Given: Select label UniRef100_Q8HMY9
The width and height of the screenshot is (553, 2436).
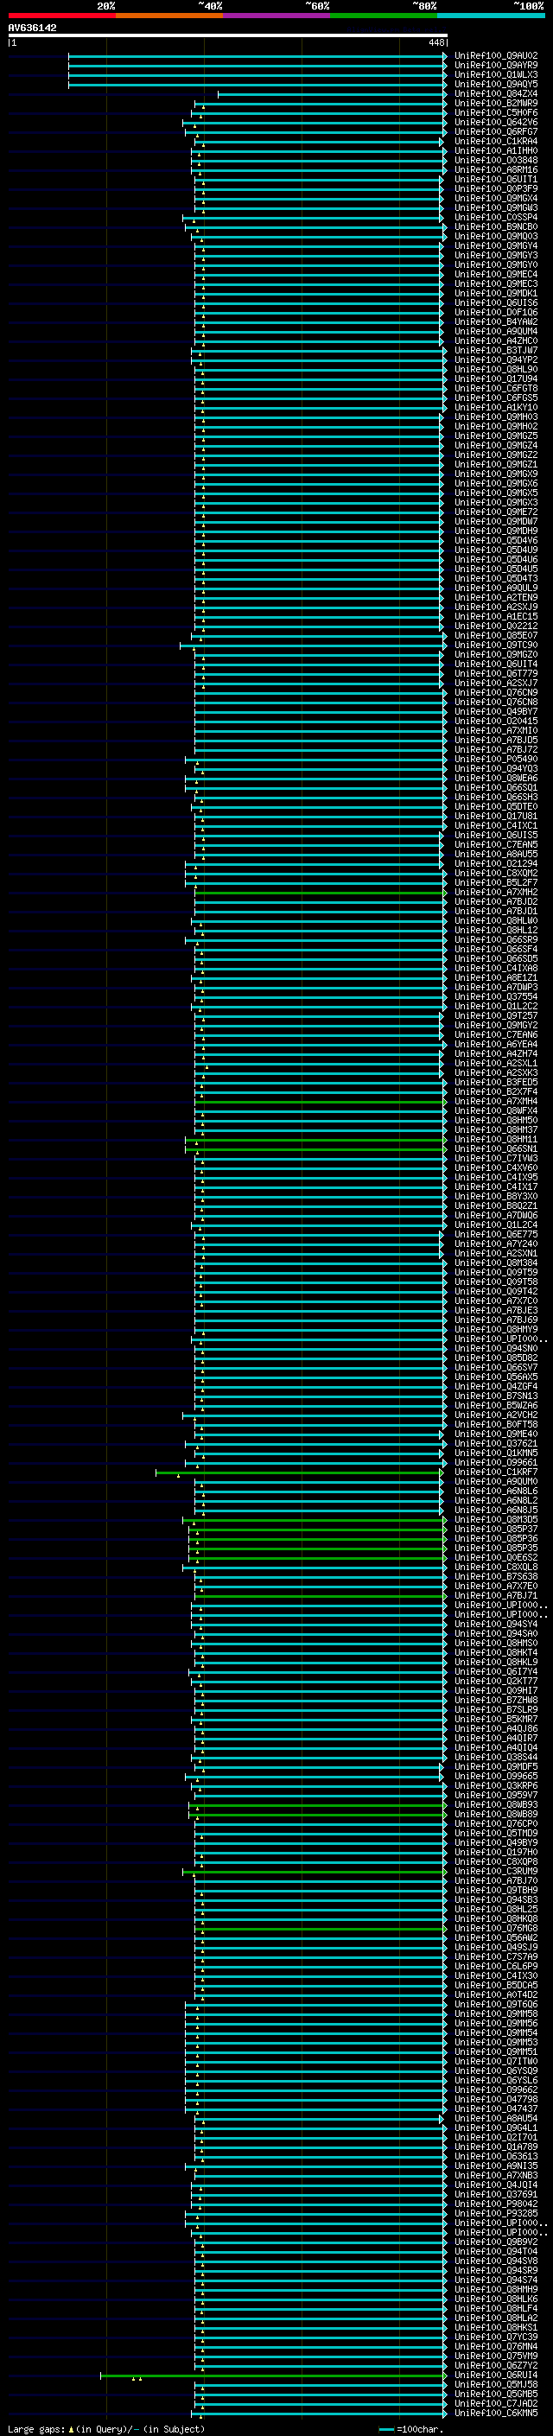Looking at the screenshot, I should (x=496, y=1329).
